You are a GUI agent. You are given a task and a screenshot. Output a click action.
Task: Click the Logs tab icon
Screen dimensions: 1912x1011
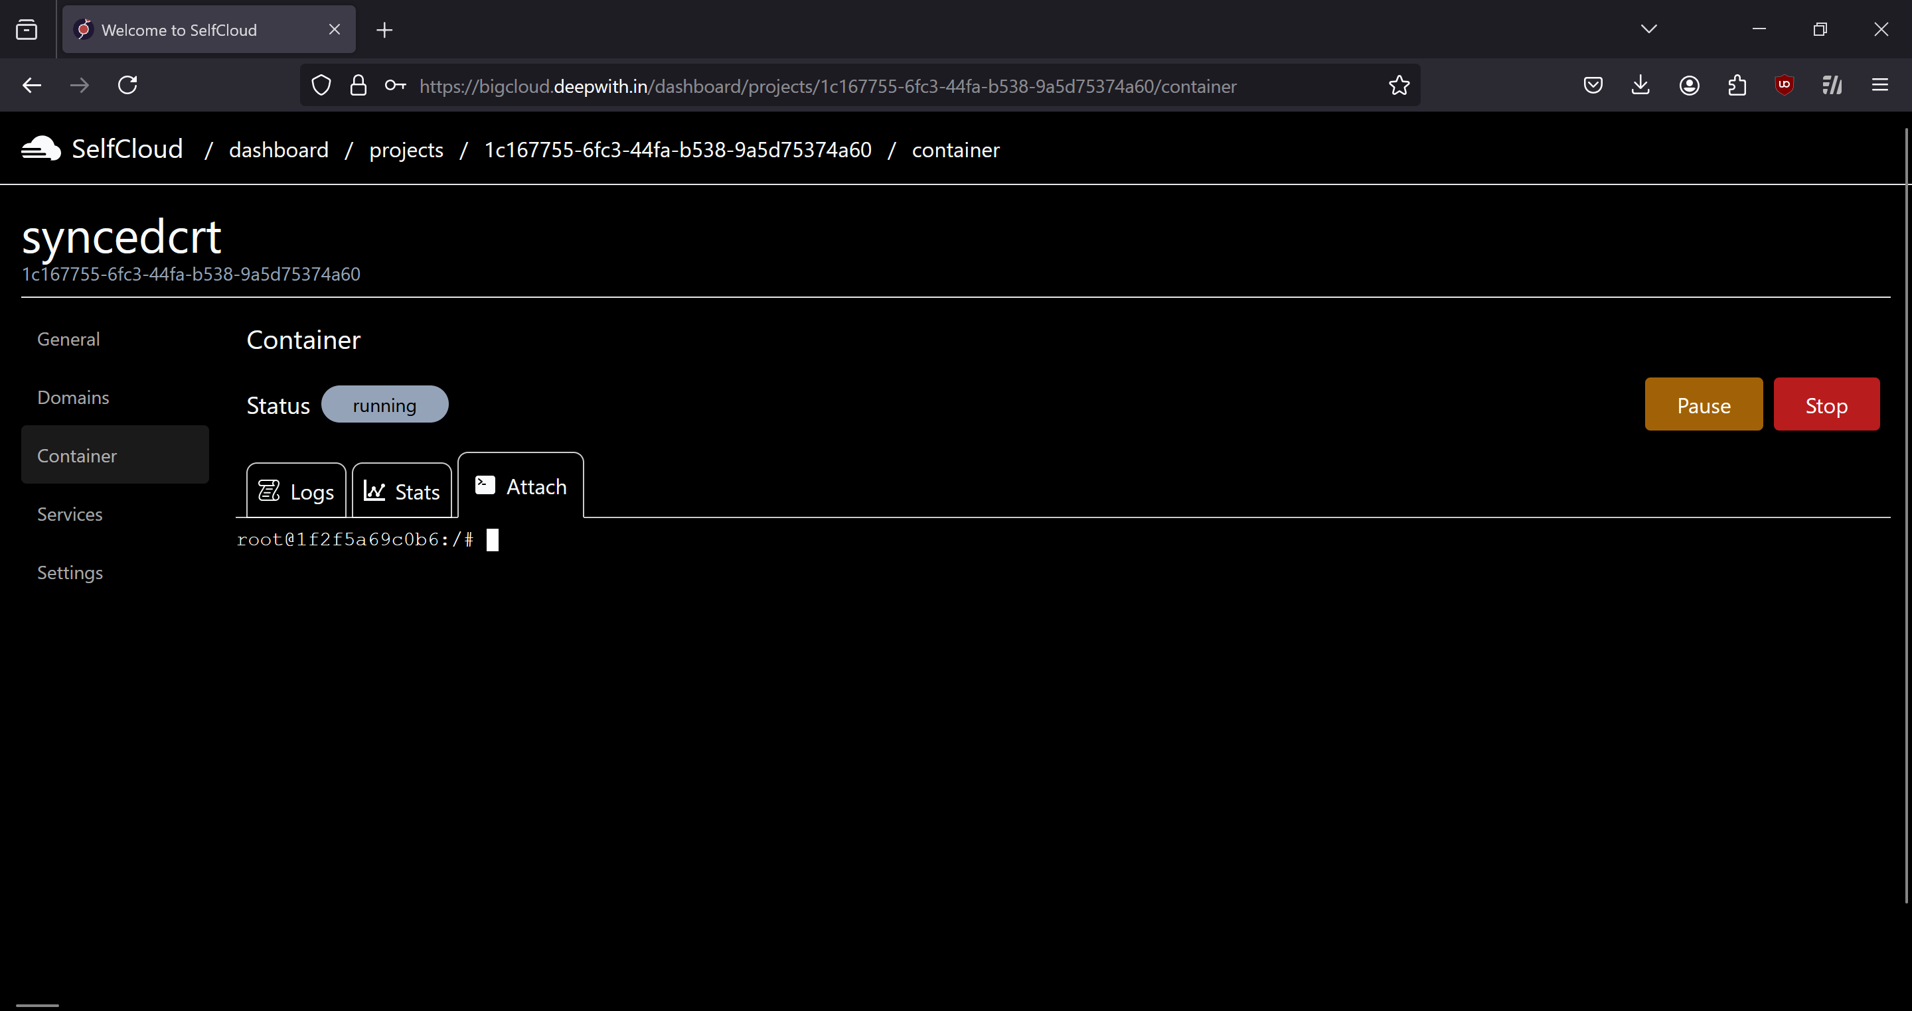pos(271,490)
